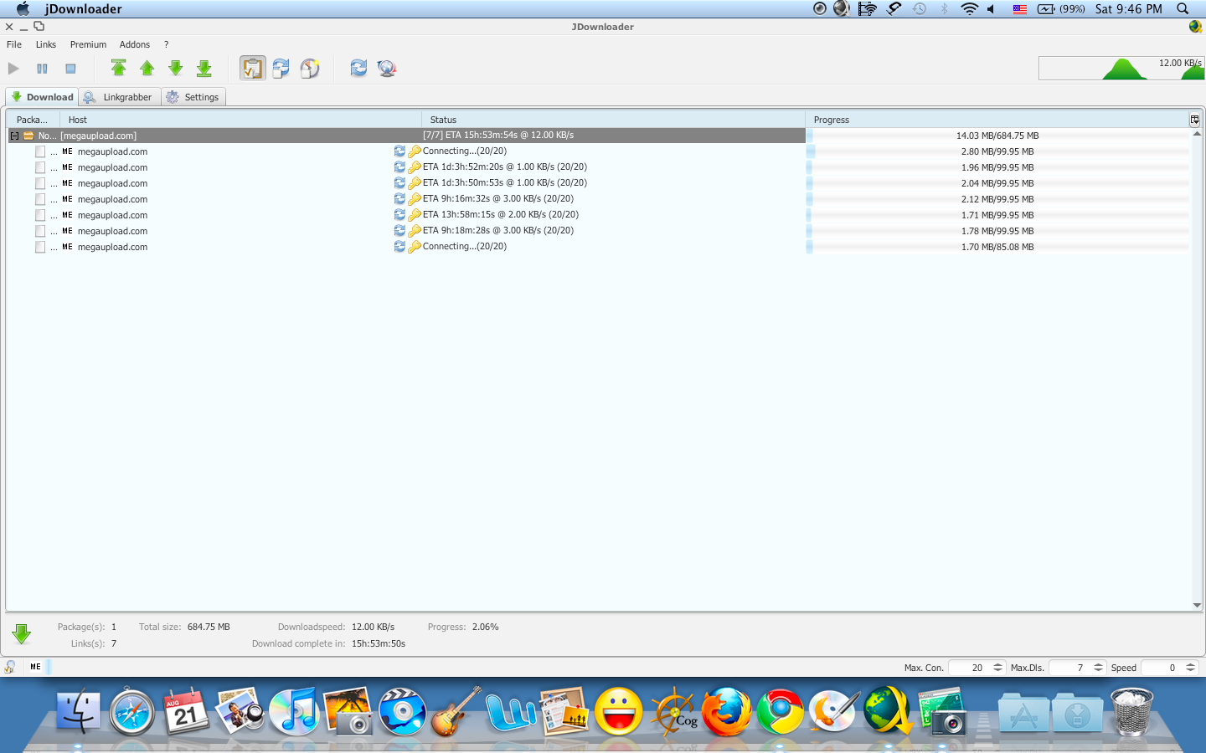
Task: Open the table column chooser icon
Action: 1195,120
